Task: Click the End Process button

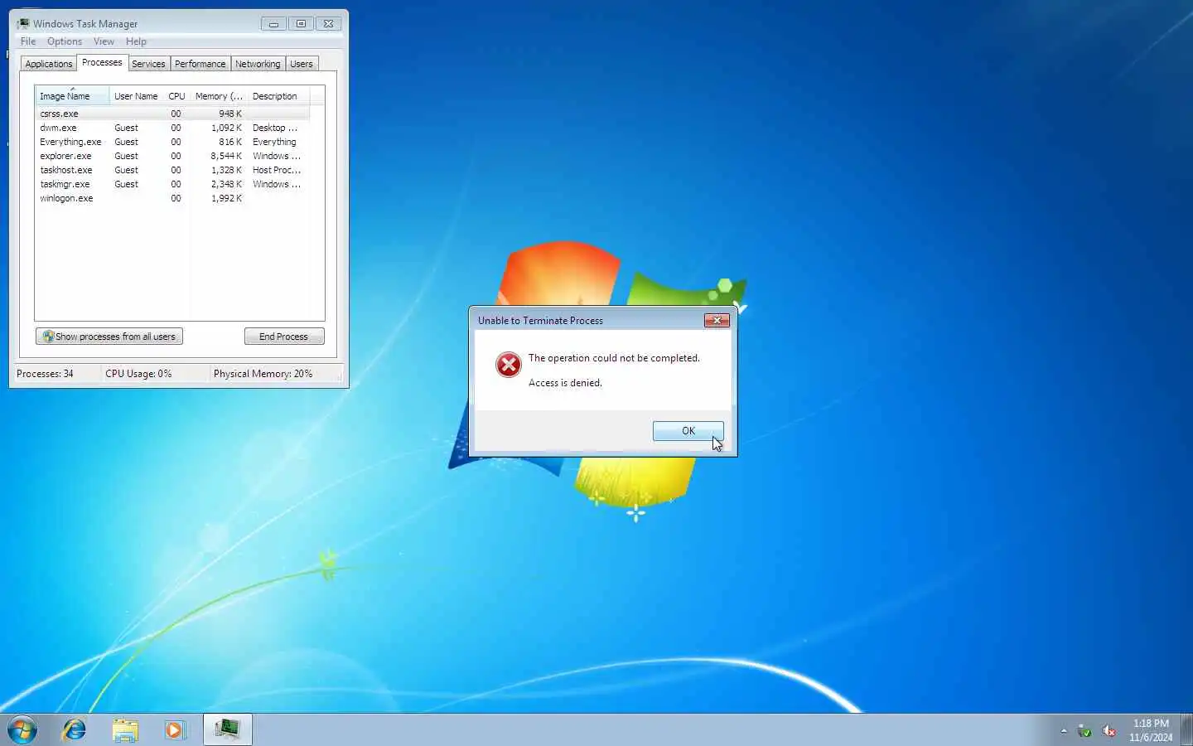Action: pos(284,337)
